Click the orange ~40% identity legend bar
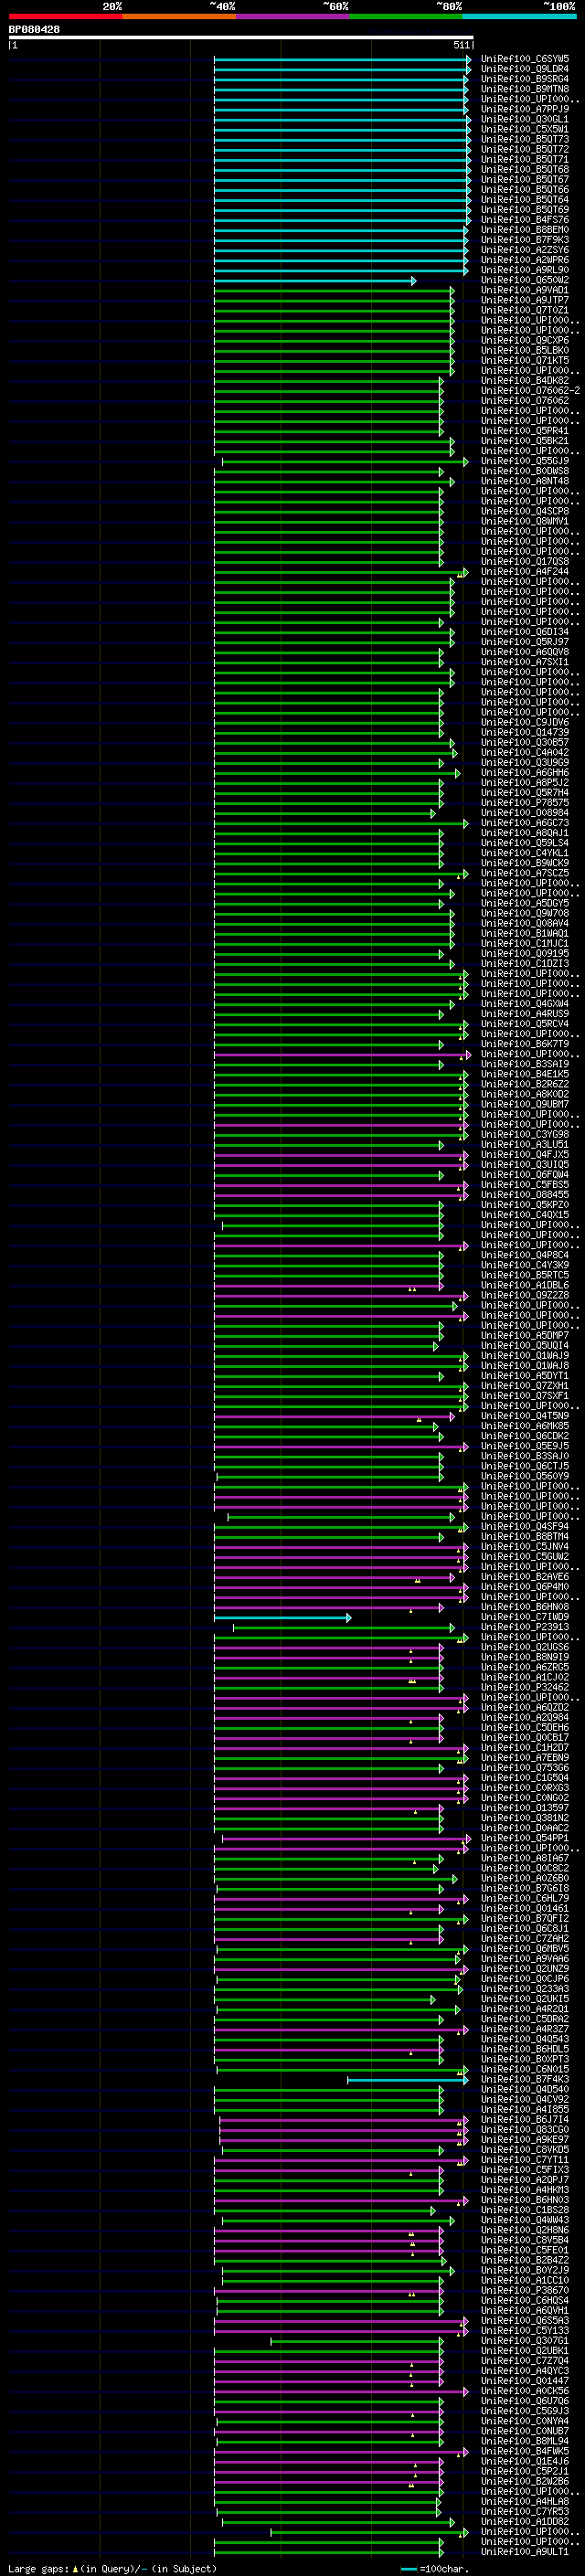The width and height of the screenshot is (585, 2576). 179,16
